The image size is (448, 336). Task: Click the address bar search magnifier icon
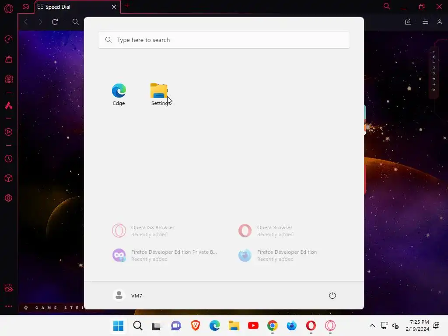point(75,22)
